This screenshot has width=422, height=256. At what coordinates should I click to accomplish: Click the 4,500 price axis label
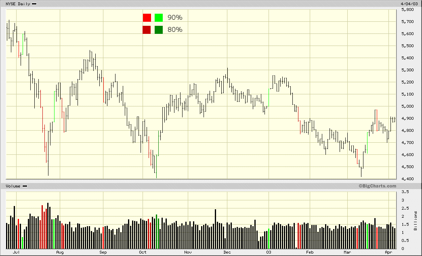tap(407, 167)
